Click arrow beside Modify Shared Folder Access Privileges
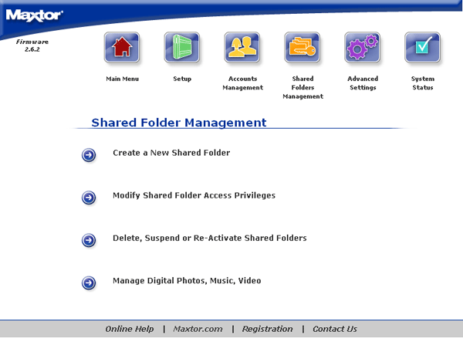The width and height of the screenshot is (463, 338). pos(89,198)
